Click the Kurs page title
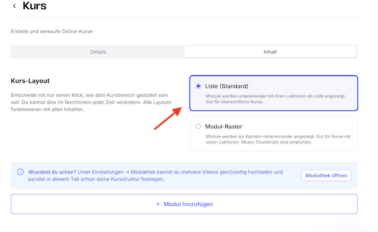This screenshot has width=378, height=232. point(35,6)
